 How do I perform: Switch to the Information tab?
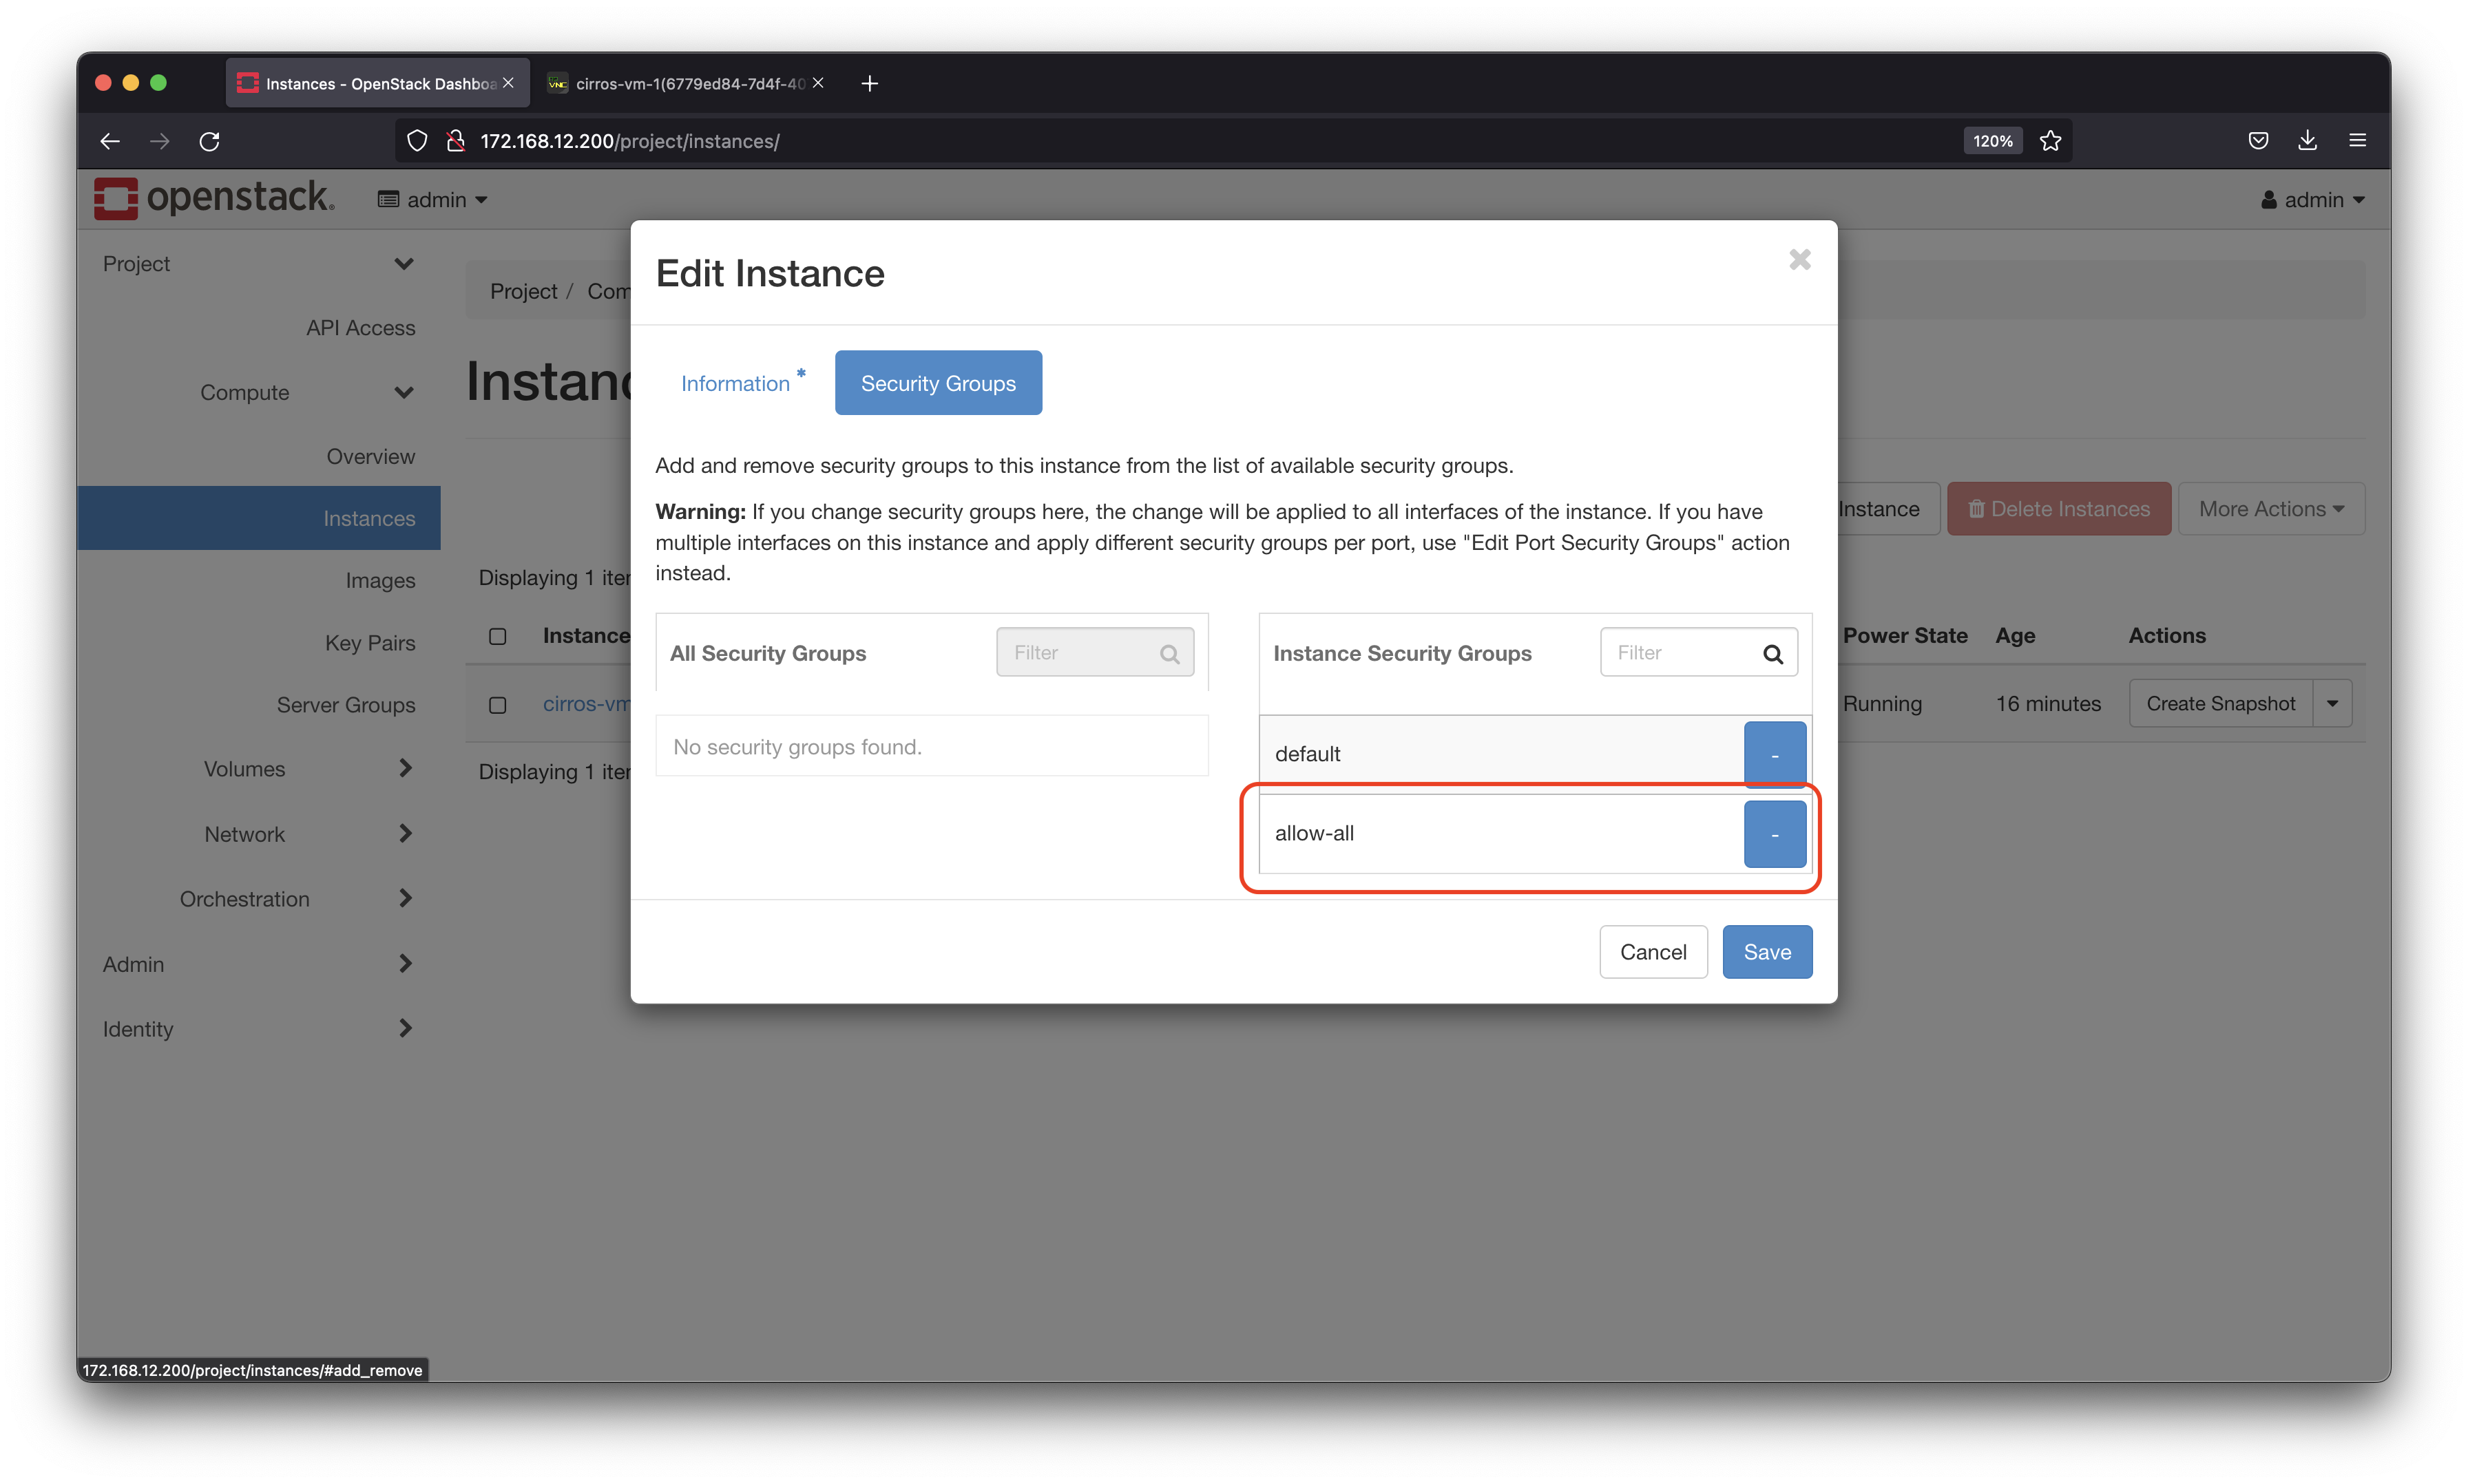click(742, 383)
